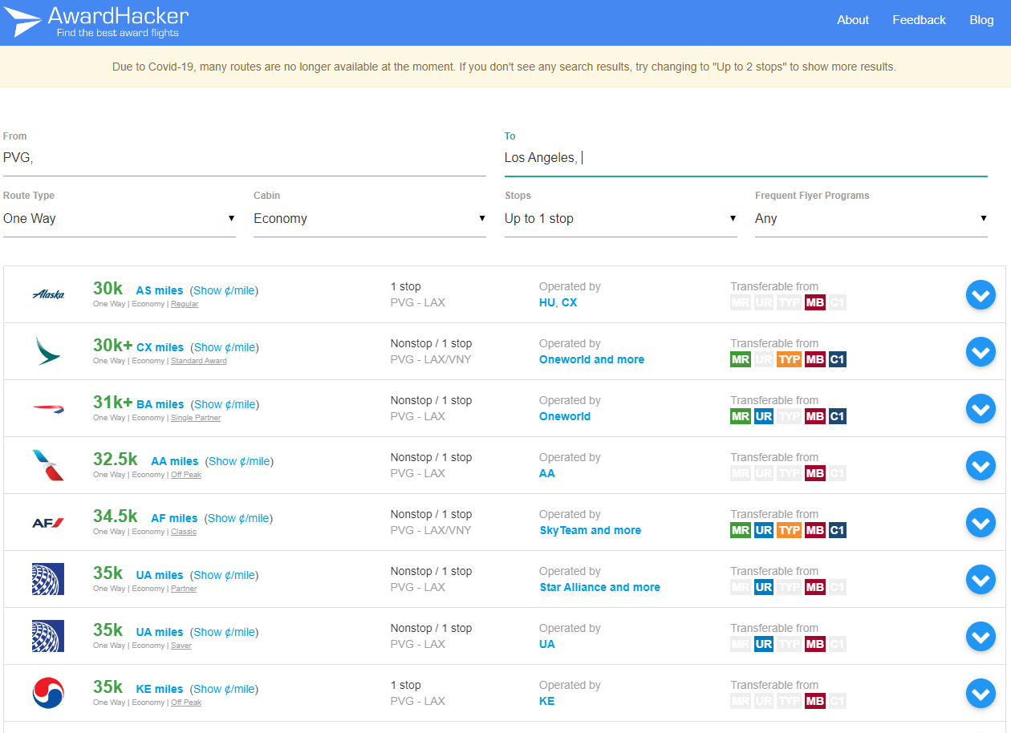Click the United logo in Partner row
Image resolution: width=1011 pixels, height=733 pixels.
click(x=48, y=579)
